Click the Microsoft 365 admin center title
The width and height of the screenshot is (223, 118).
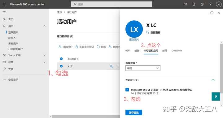tap(27, 4)
